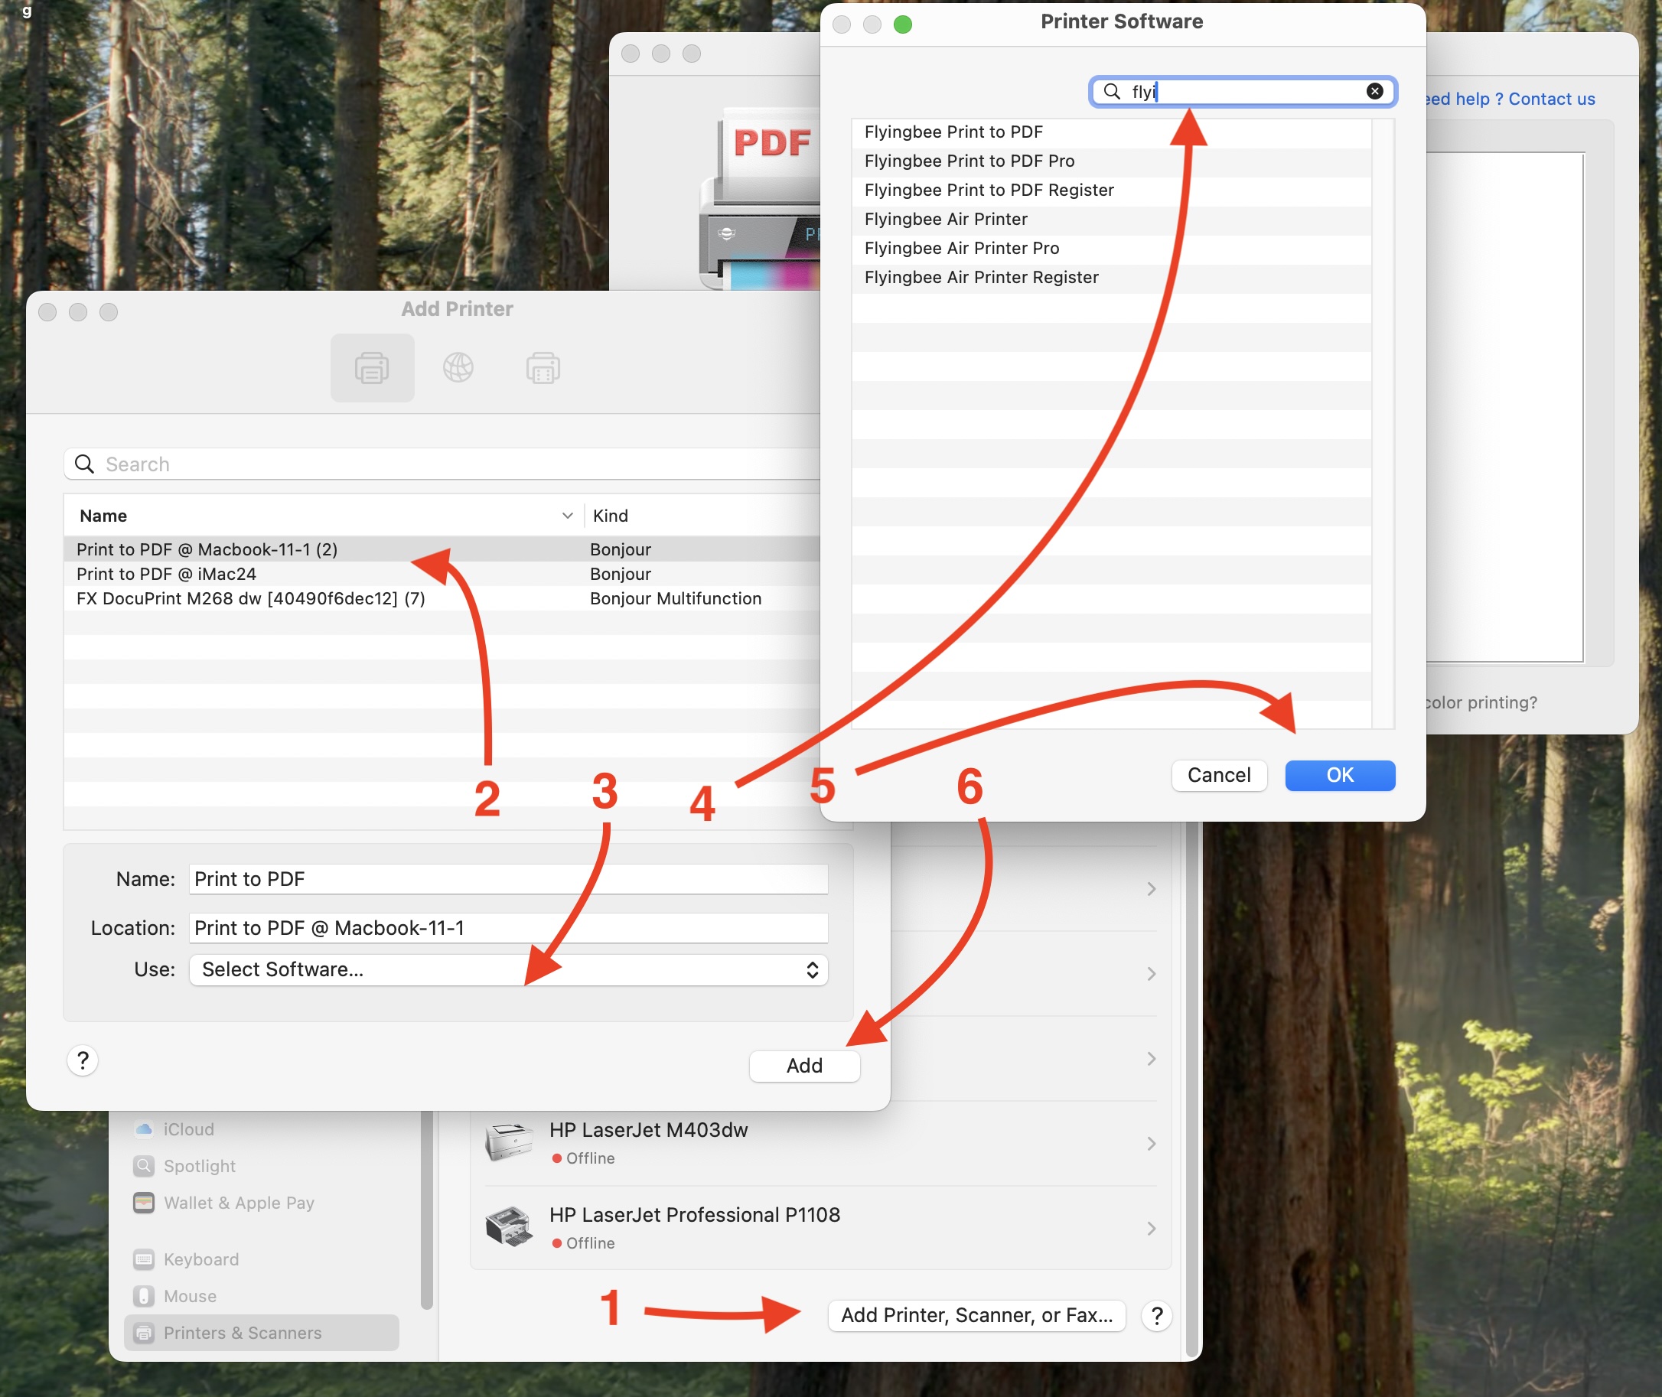
Task: Click the Kind column header
Action: pos(702,516)
